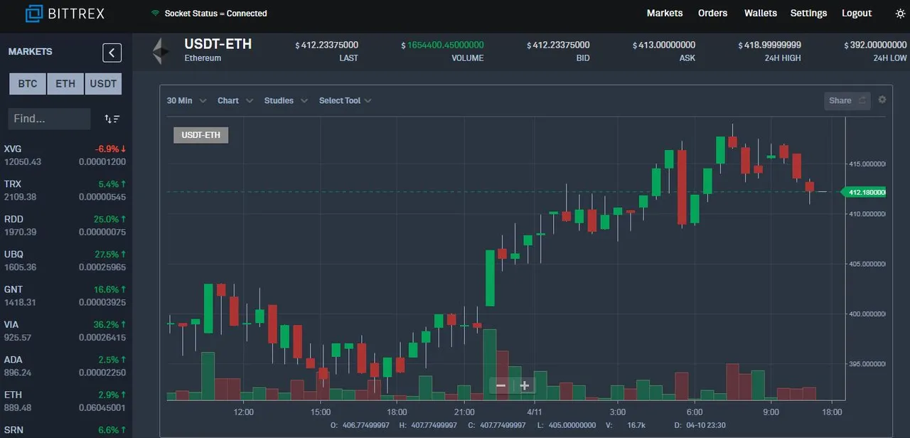This screenshot has width=910, height=438.
Task: Select the TRX market row
Action: 65,190
